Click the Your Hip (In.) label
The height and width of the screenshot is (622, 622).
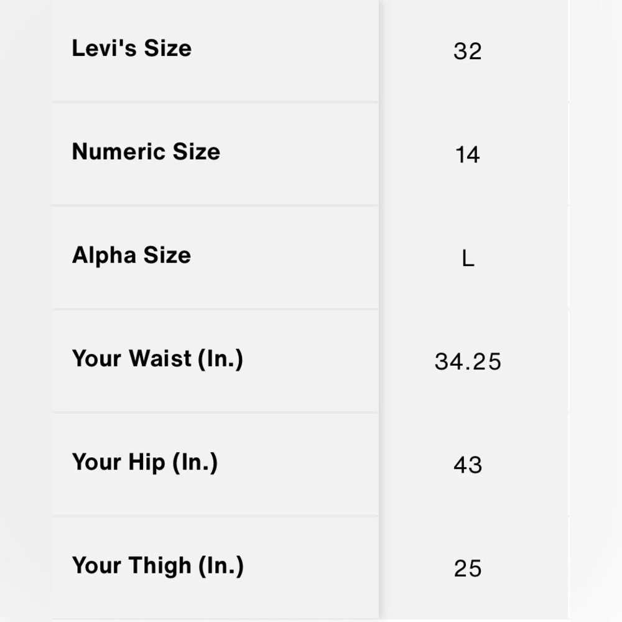pyautogui.click(x=145, y=462)
